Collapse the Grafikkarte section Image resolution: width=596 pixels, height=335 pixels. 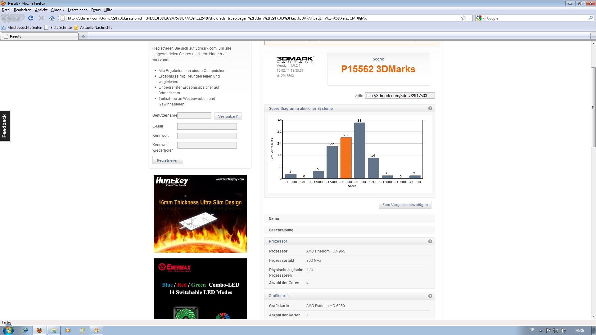tap(430, 296)
